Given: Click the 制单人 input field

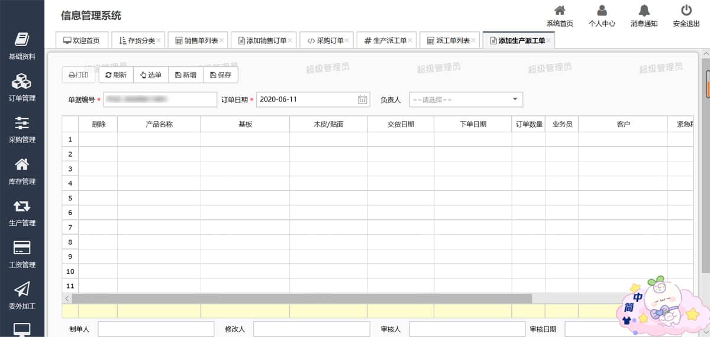Looking at the screenshot, I should click(x=156, y=329).
